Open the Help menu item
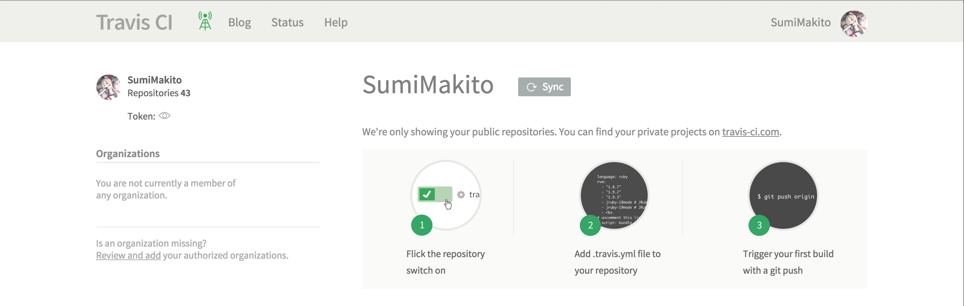Screen dimensions: 964x306 pyautogui.click(x=336, y=23)
